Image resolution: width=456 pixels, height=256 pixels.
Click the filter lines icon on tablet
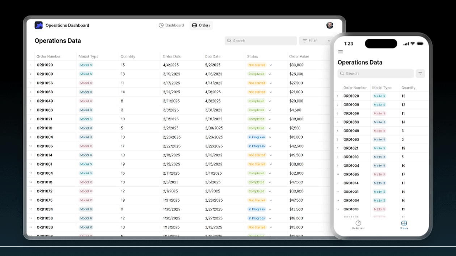tap(305, 41)
